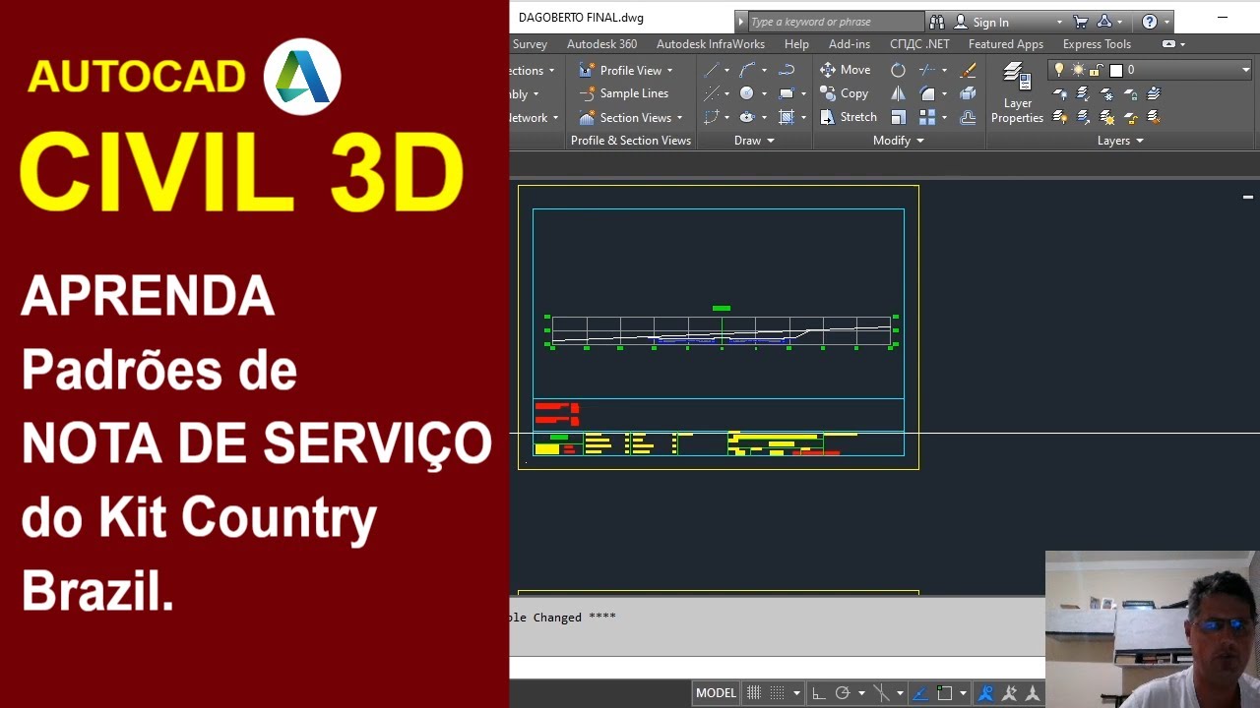Click the binoculars search icon

click(936, 22)
